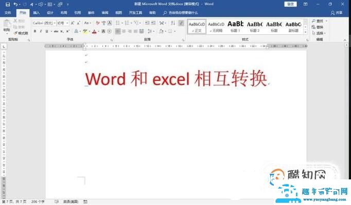Sort the selected text alphabetically
Image resolution: width=351 pixels, height=205 pixels.
[173, 23]
